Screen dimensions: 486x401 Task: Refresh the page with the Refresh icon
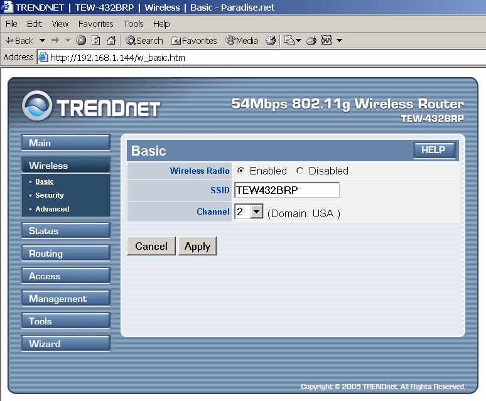(96, 40)
